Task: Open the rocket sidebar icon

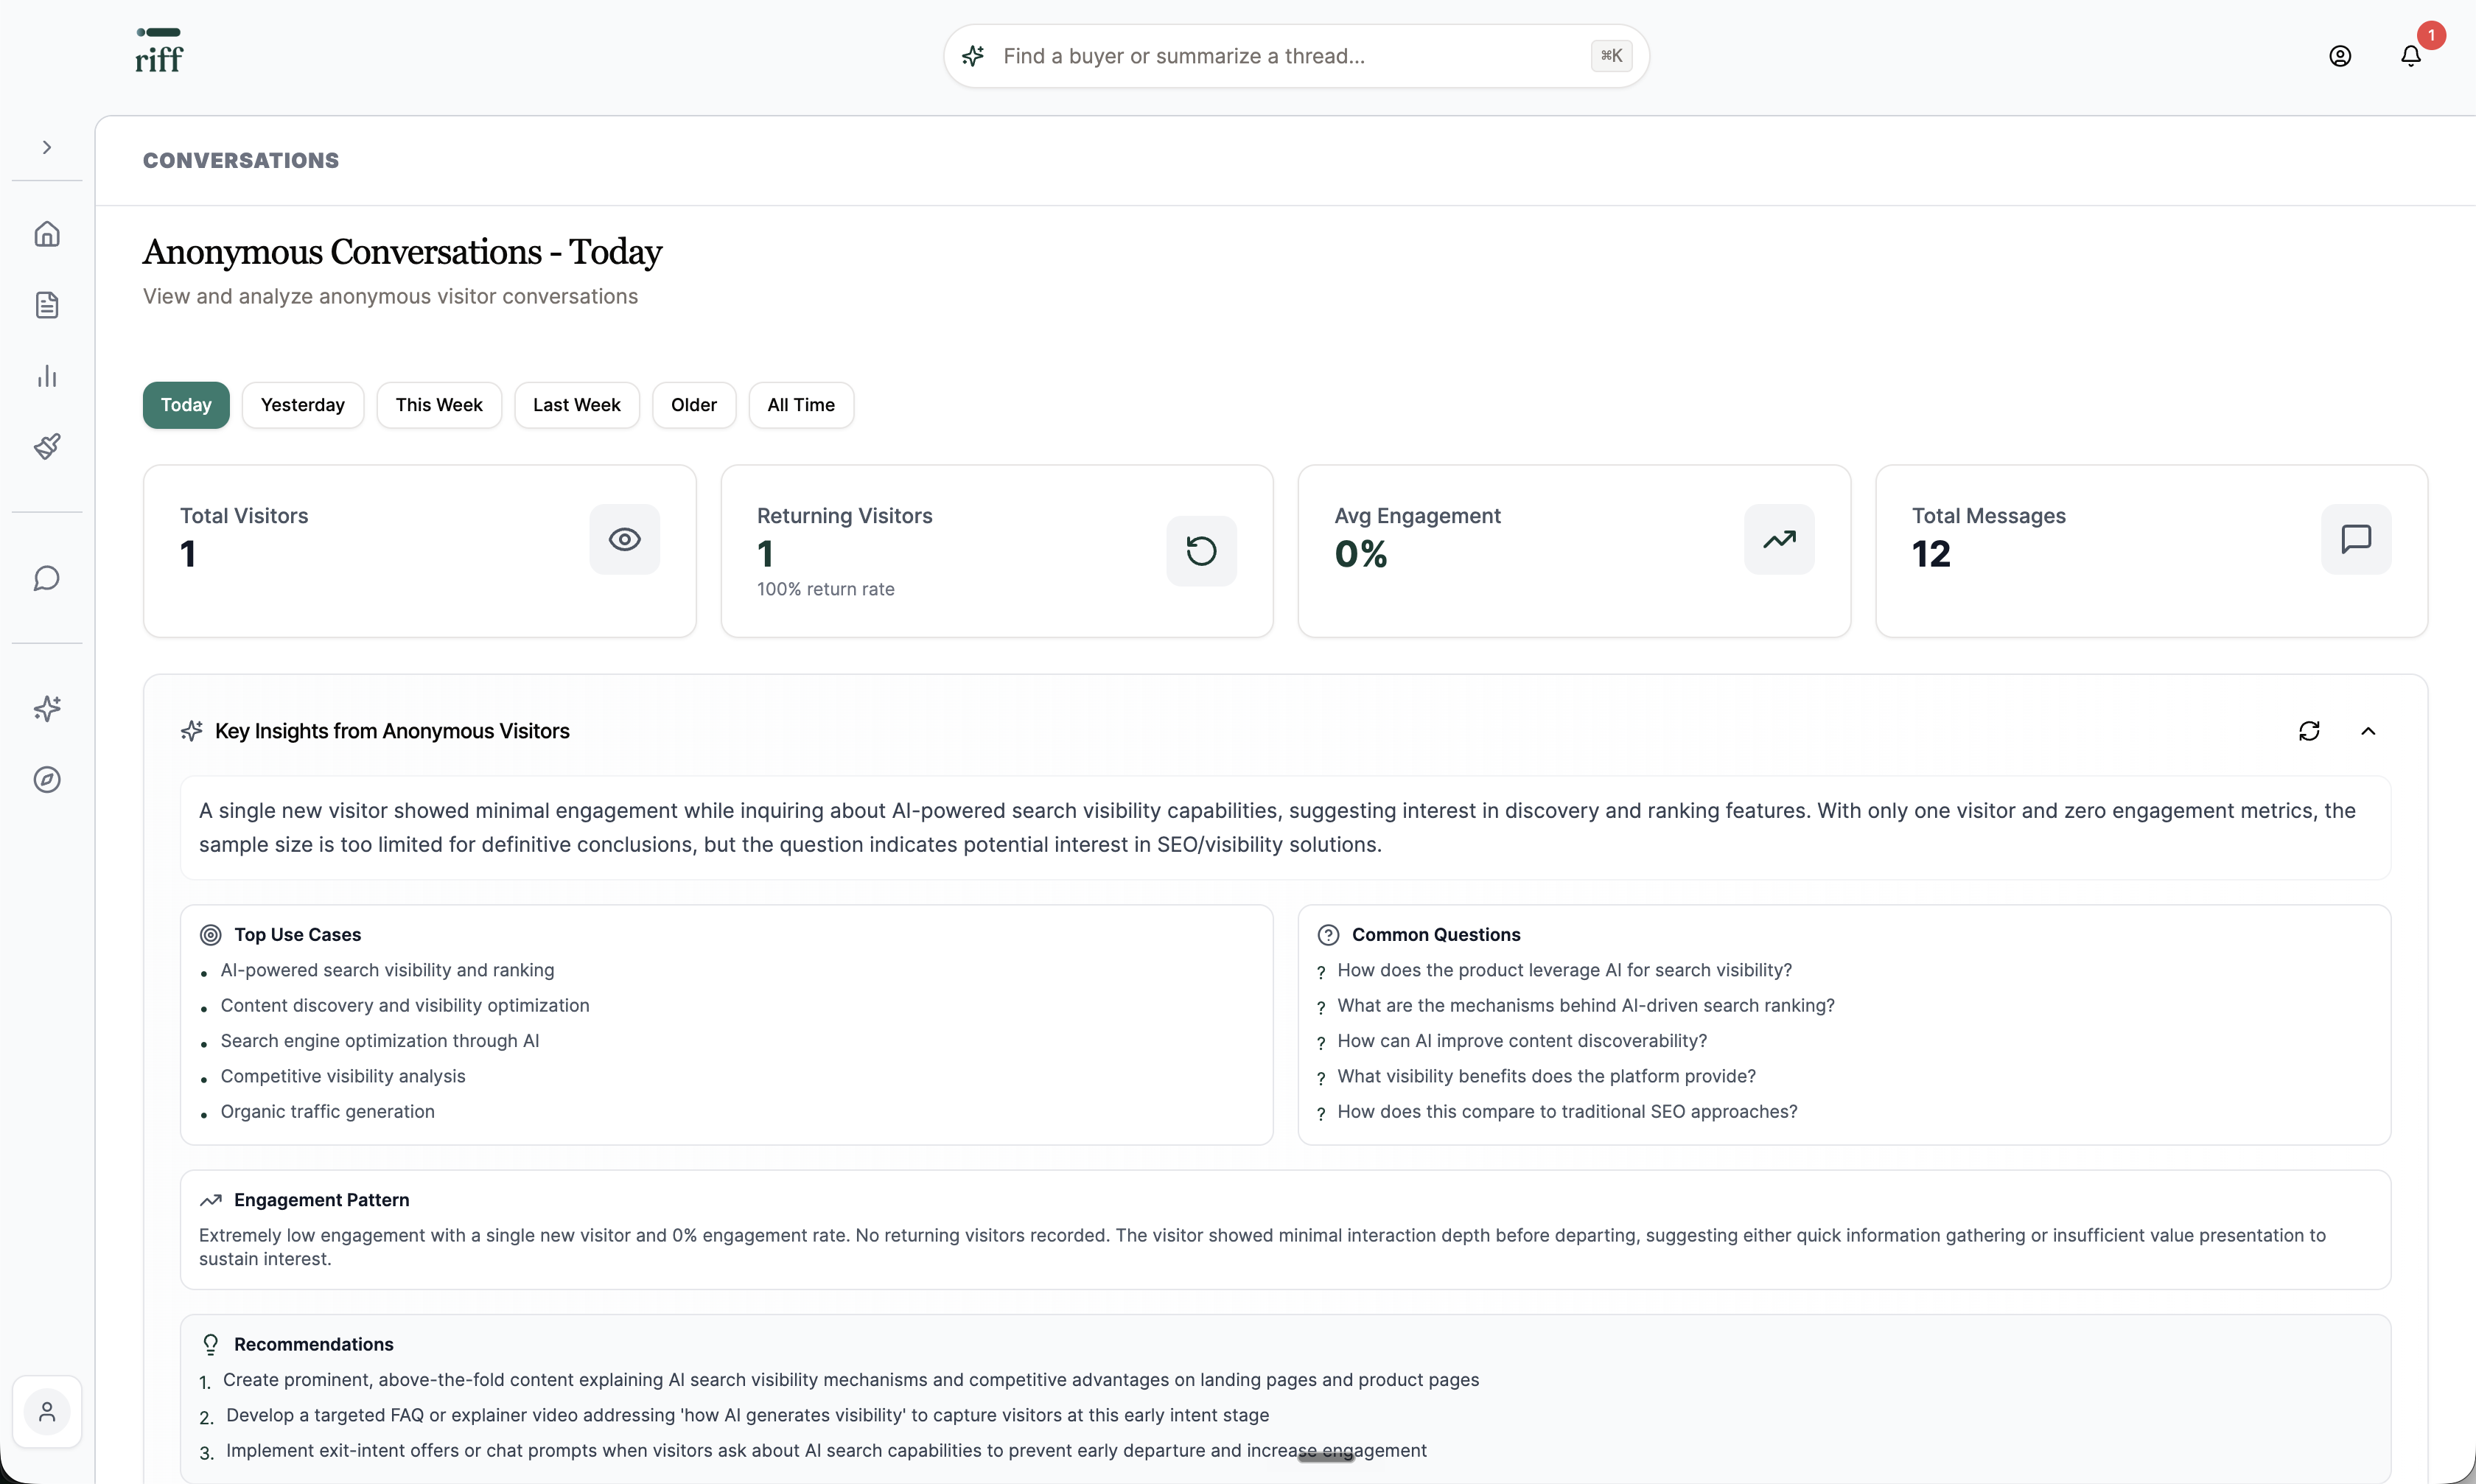Action: pyautogui.click(x=47, y=446)
